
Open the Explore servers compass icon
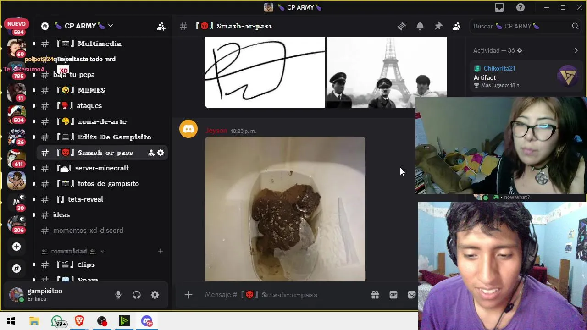(x=17, y=269)
